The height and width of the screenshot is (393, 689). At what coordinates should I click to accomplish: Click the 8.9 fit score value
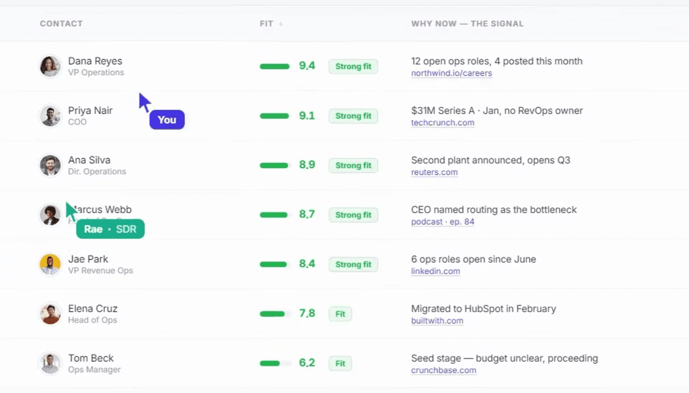[307, 165]
